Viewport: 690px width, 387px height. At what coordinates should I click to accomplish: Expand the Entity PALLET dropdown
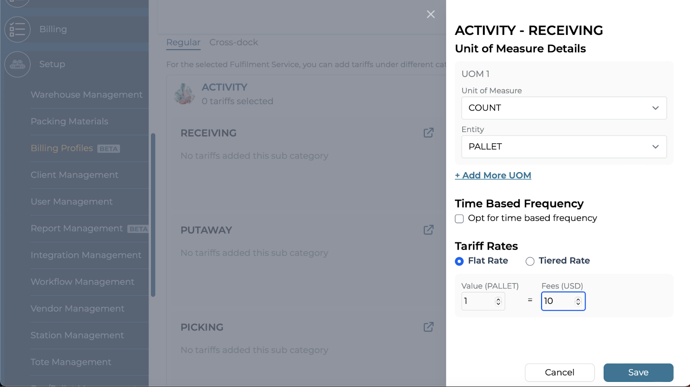point(564,147)
